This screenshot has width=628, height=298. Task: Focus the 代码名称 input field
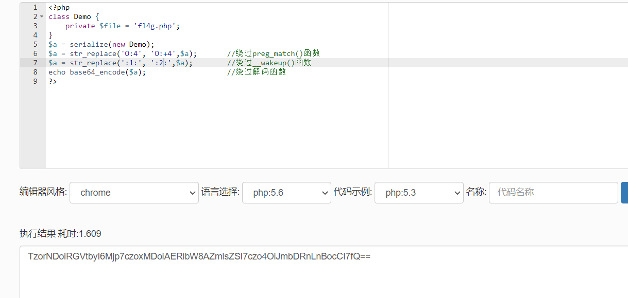553,192
